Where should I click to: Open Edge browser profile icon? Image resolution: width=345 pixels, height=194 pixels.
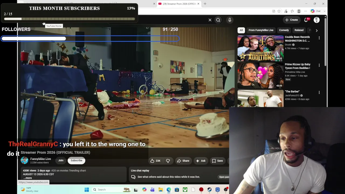[299, 11]
